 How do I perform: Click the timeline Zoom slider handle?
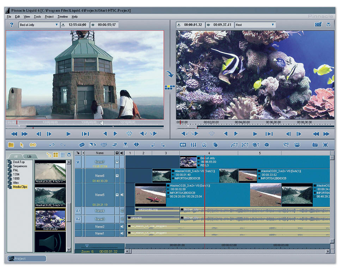pos(87,246)
